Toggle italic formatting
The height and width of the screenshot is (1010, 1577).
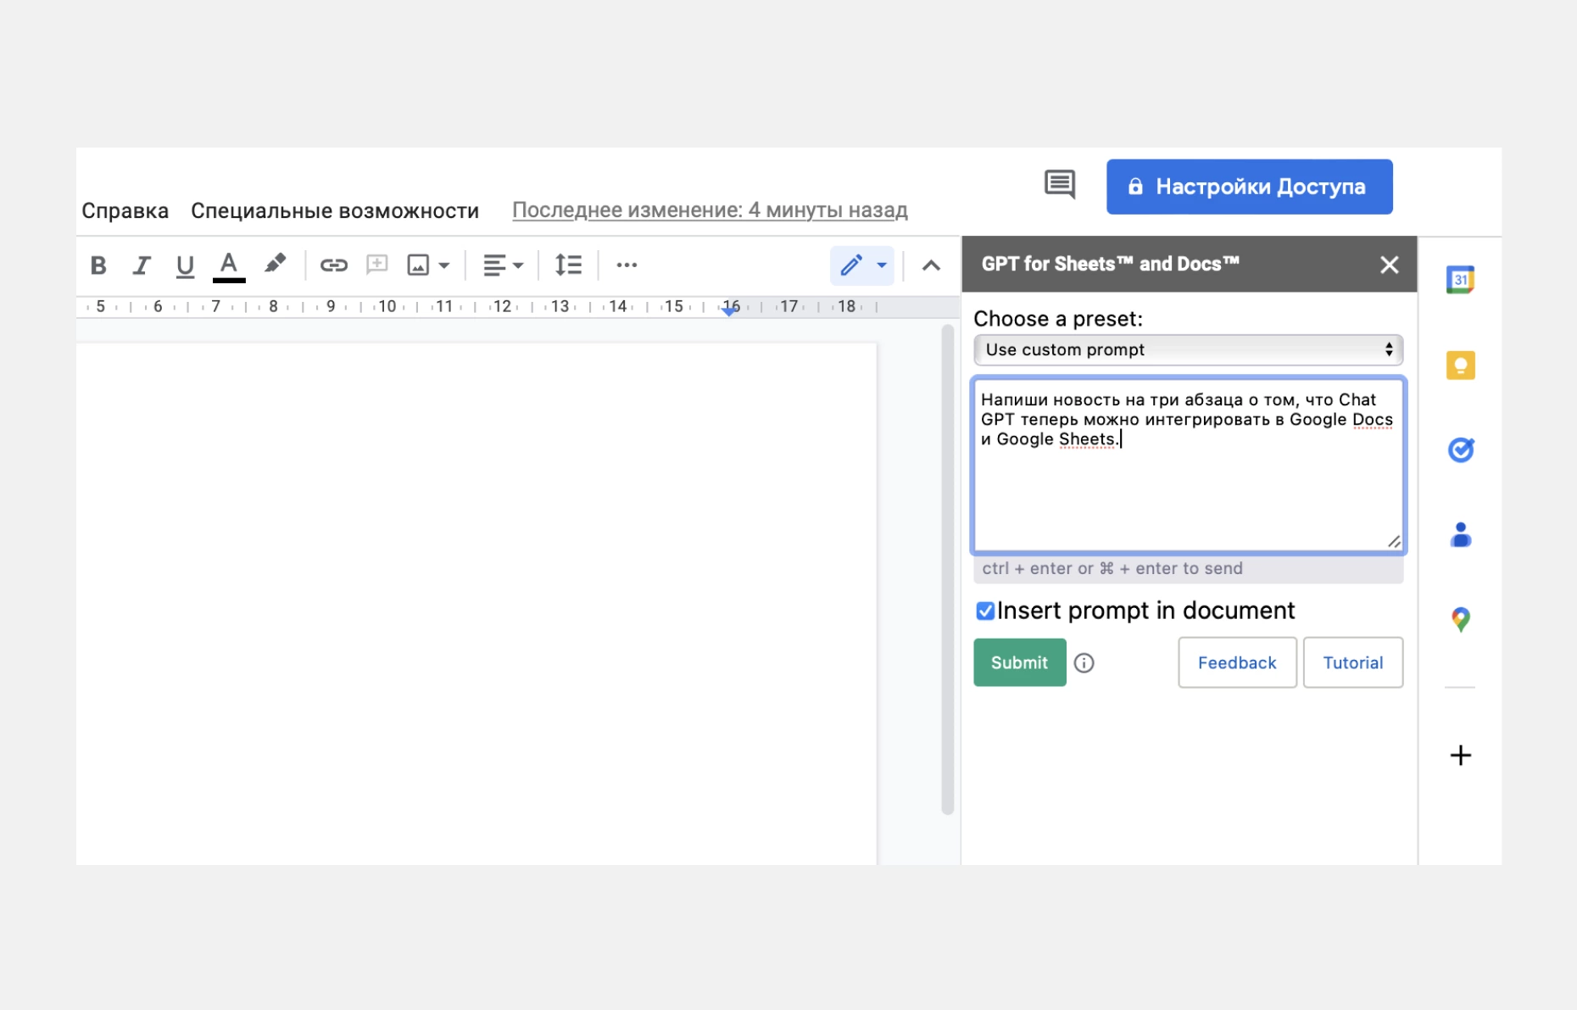click(x=142, y=265)
